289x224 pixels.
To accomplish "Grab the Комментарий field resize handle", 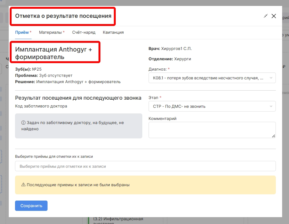I will point(274,136).
